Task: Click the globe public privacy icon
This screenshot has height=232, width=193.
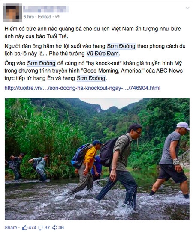Action: (57, 17)
